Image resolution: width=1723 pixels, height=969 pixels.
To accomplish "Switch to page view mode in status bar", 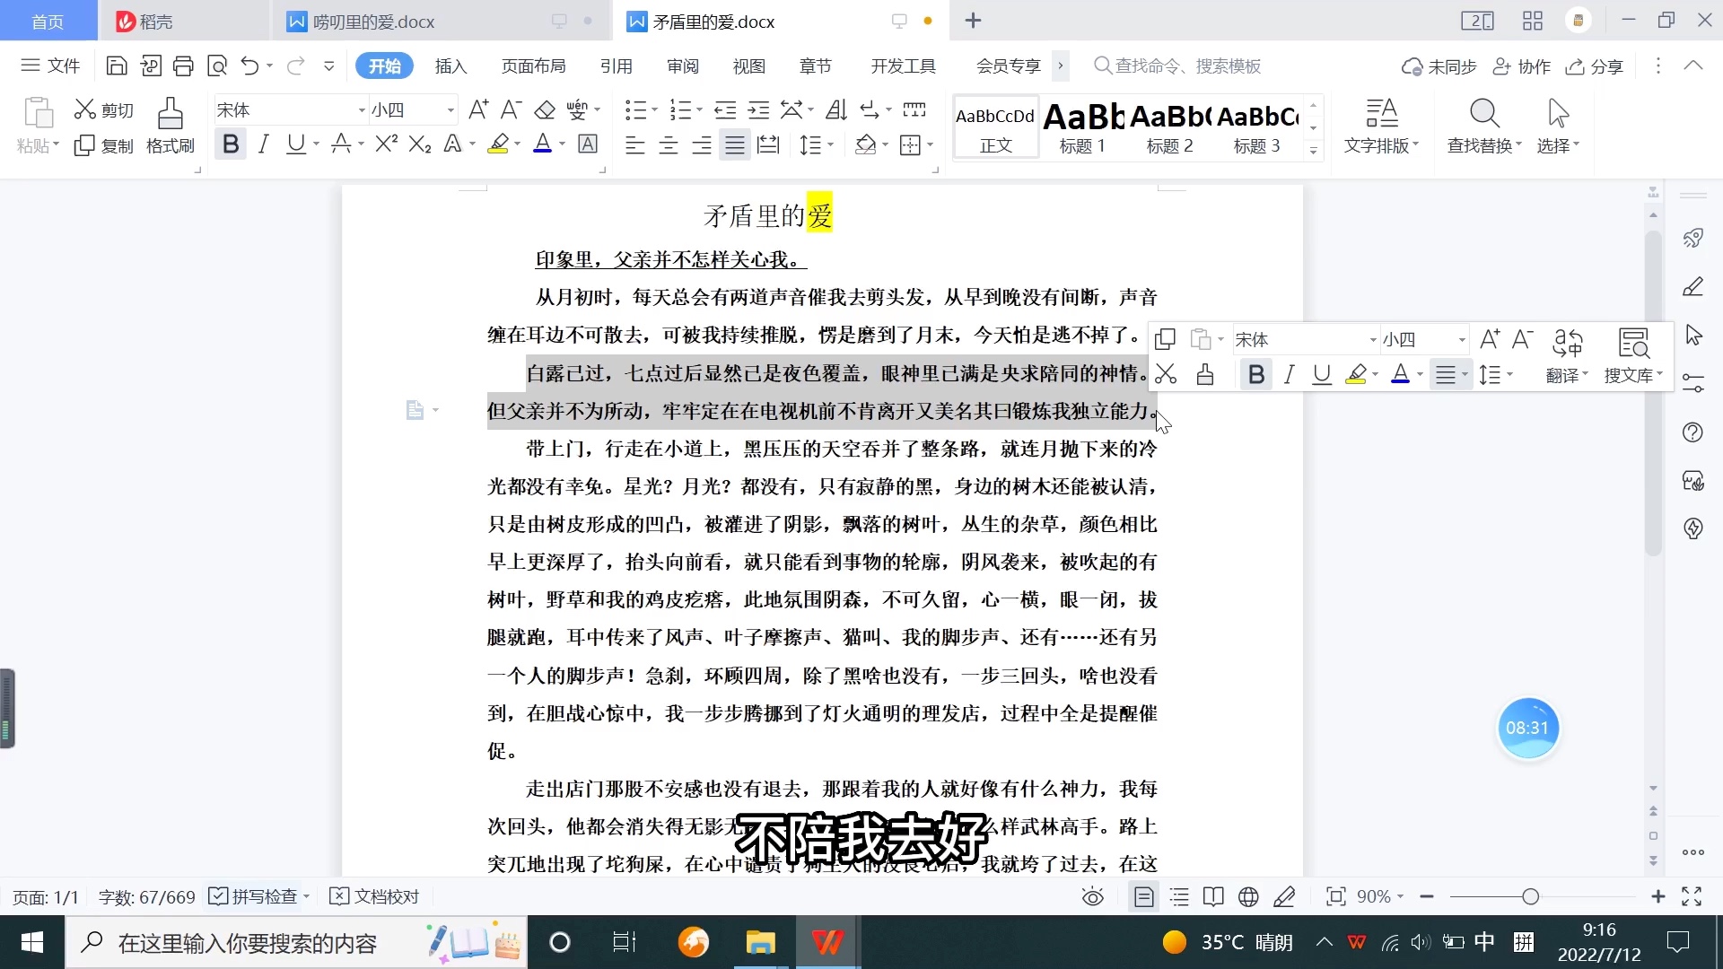I will (x=1144, y=896).
